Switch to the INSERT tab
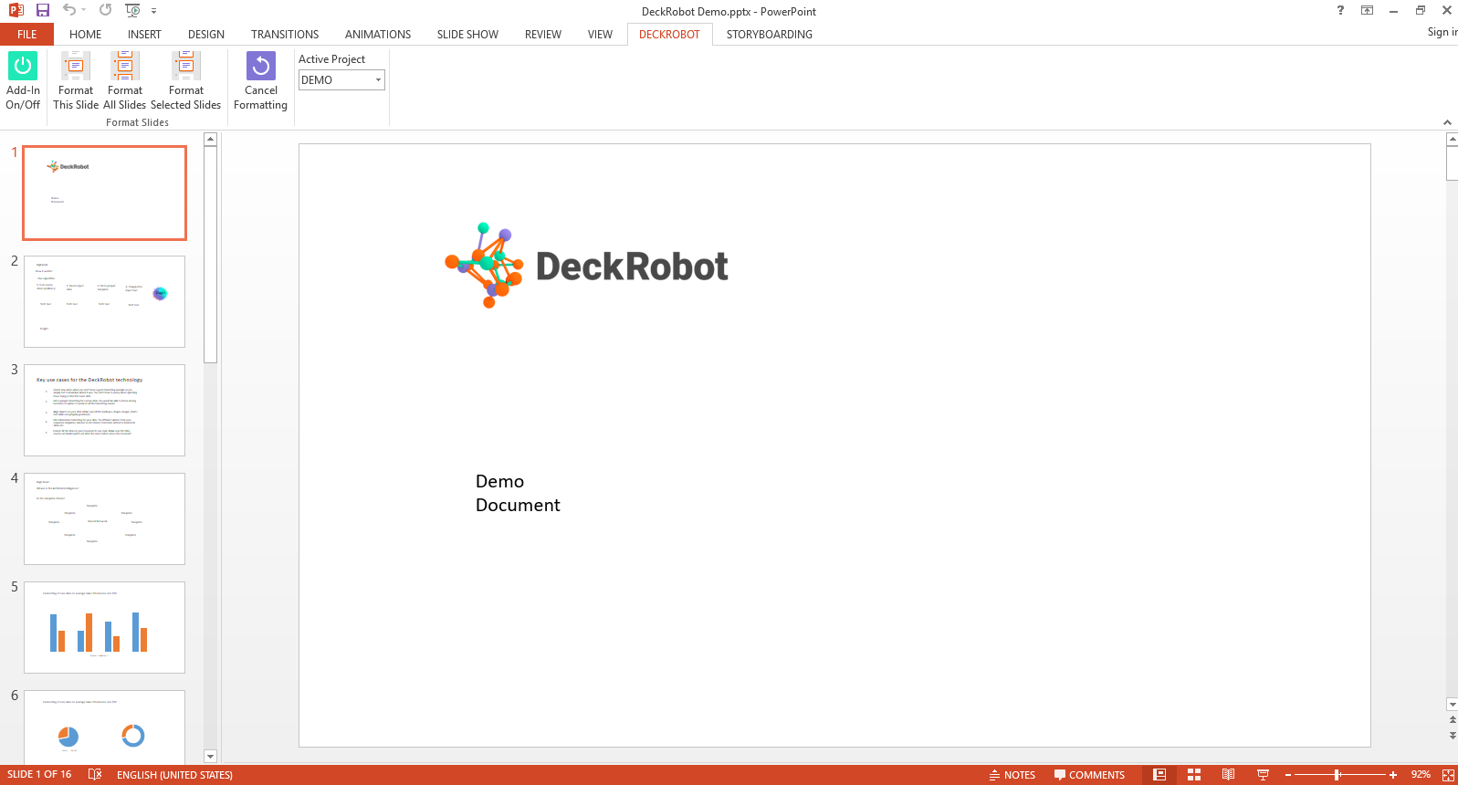Screen dimensions: 1458x785 pyautogui.click(x=144, y=35)
